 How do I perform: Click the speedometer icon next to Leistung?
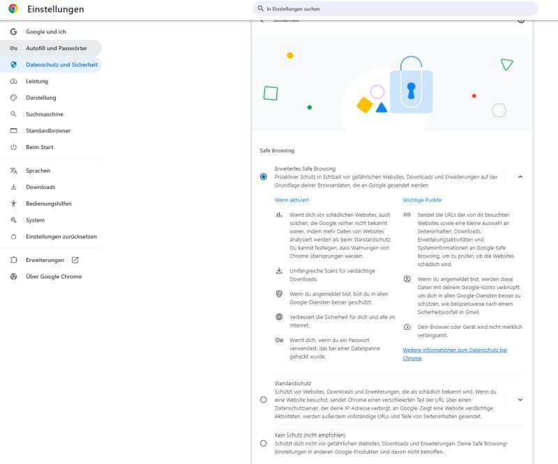click(x=13, y=81)
